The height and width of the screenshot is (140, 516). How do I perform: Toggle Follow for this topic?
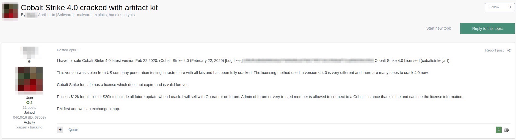click(494, 7)
